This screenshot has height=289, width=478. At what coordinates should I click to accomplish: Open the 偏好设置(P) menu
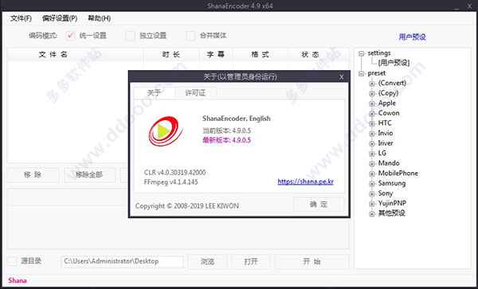[60, 18]
